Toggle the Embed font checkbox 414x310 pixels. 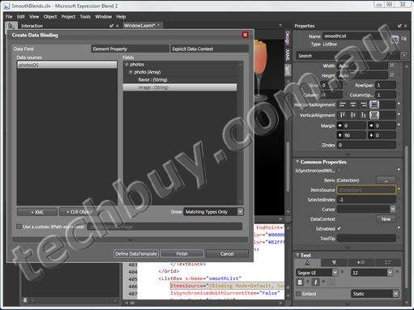pyautogui.click(x=298, y=294)
